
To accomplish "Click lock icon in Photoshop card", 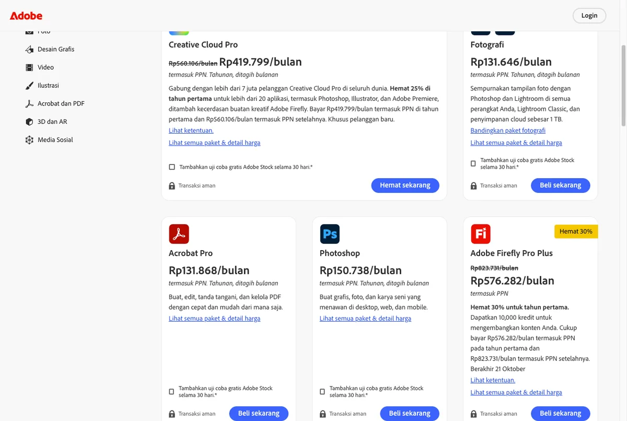I will (x=323, y=414).
